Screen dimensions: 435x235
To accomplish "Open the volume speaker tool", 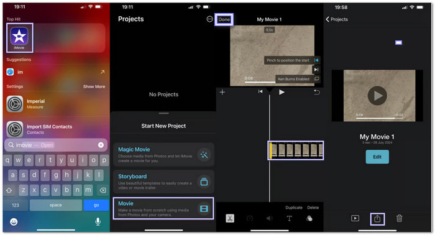I will pos(269,219).
